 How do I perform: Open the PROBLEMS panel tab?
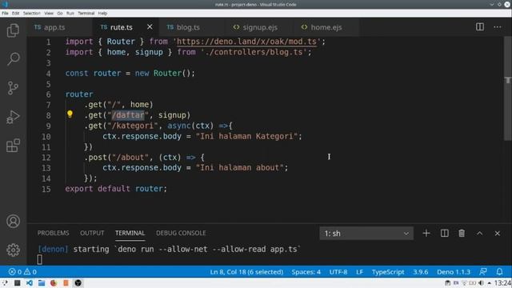coord(53,233)
